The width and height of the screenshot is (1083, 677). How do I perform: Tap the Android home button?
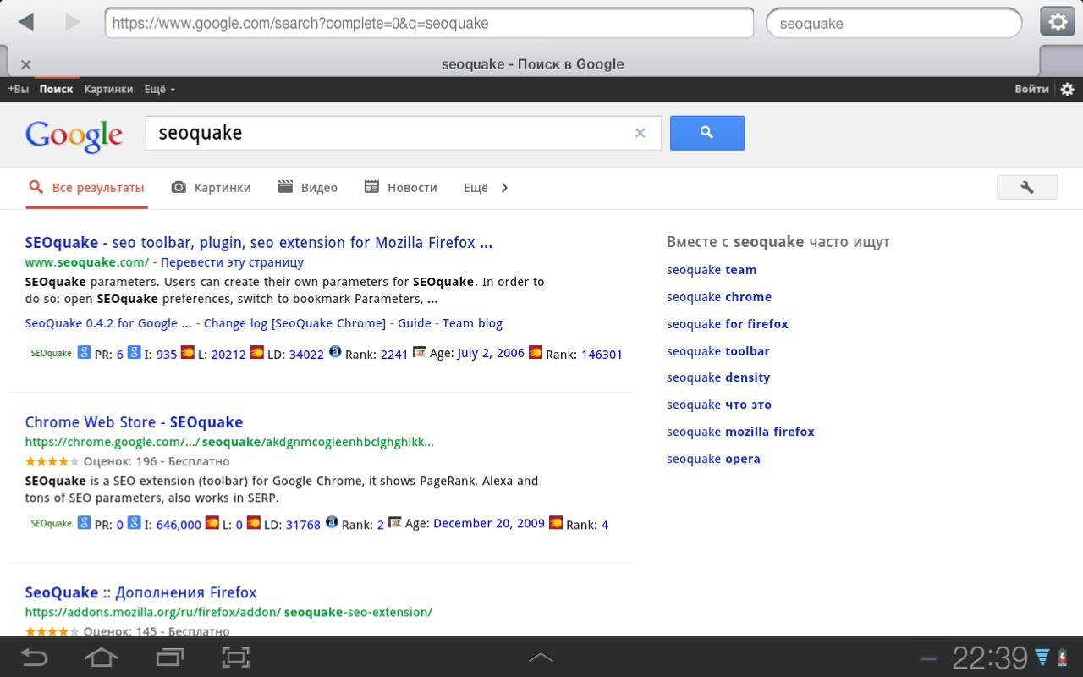(102, 657)
